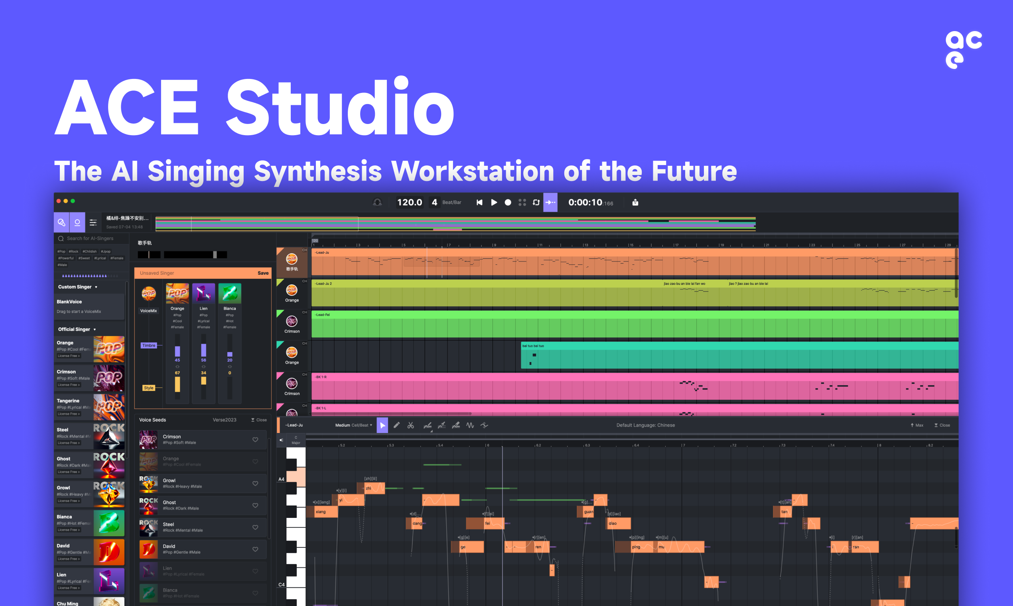
Task: Select the Tangerine singer card
Action: pos(89,407)
